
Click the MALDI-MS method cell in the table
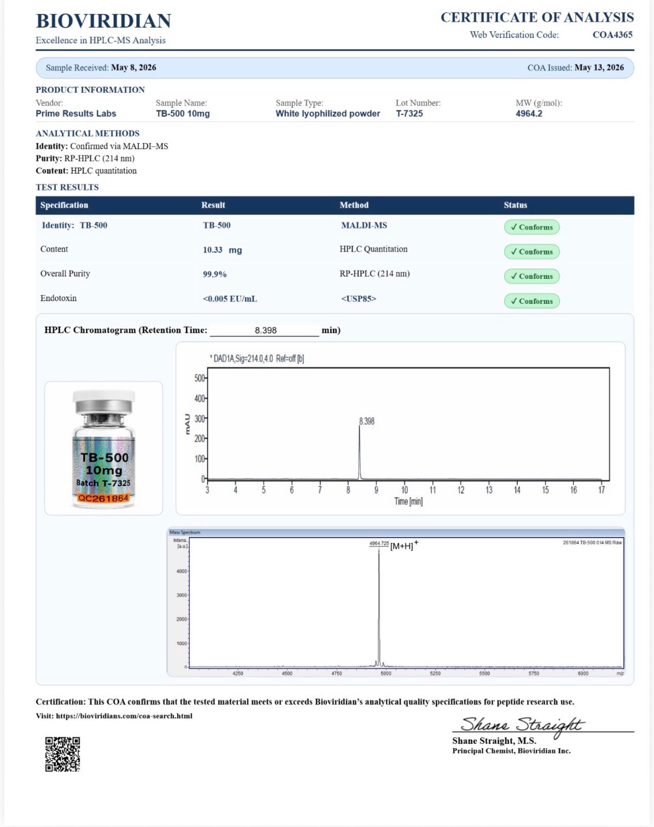click(364, 225)
